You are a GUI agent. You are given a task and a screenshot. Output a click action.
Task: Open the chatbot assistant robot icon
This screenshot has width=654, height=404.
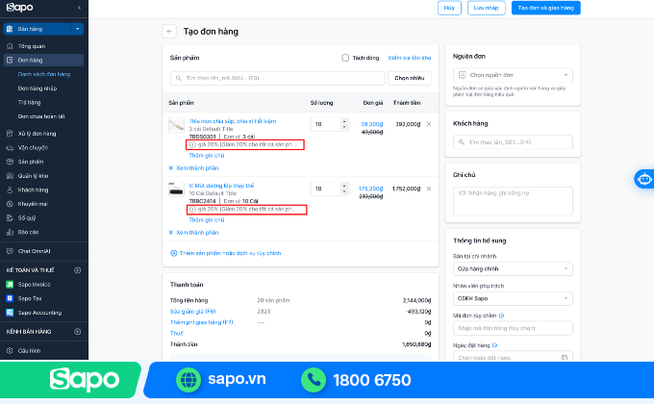click(644, 179)
